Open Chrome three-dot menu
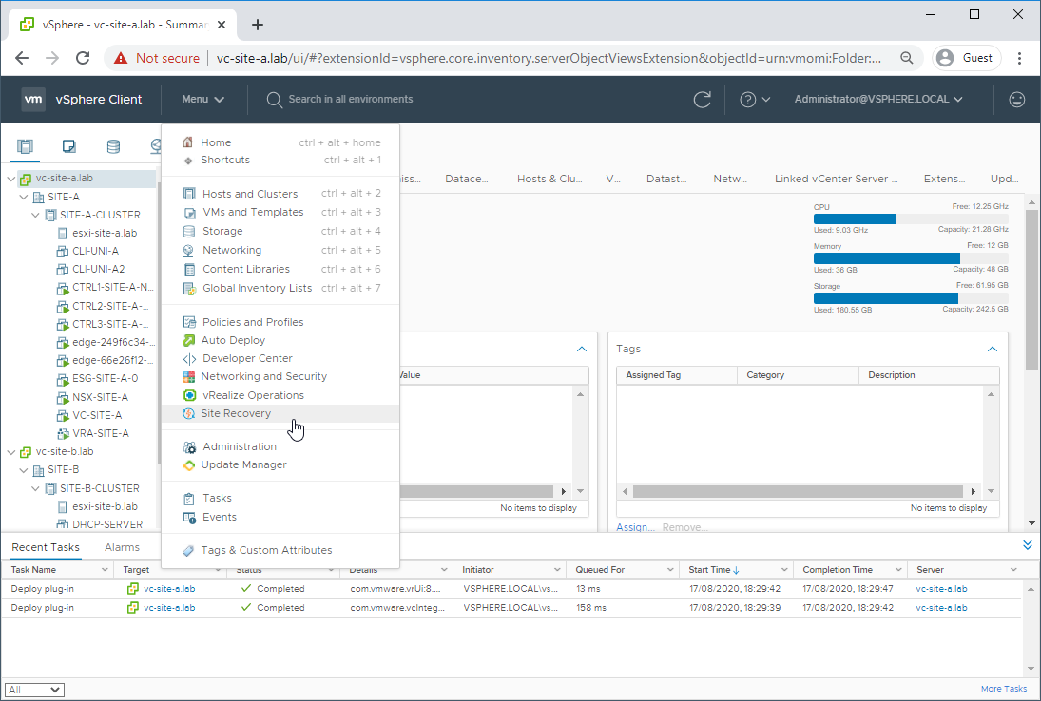This screenshot has height=701, width=1041. click(x=1019, y=58)
